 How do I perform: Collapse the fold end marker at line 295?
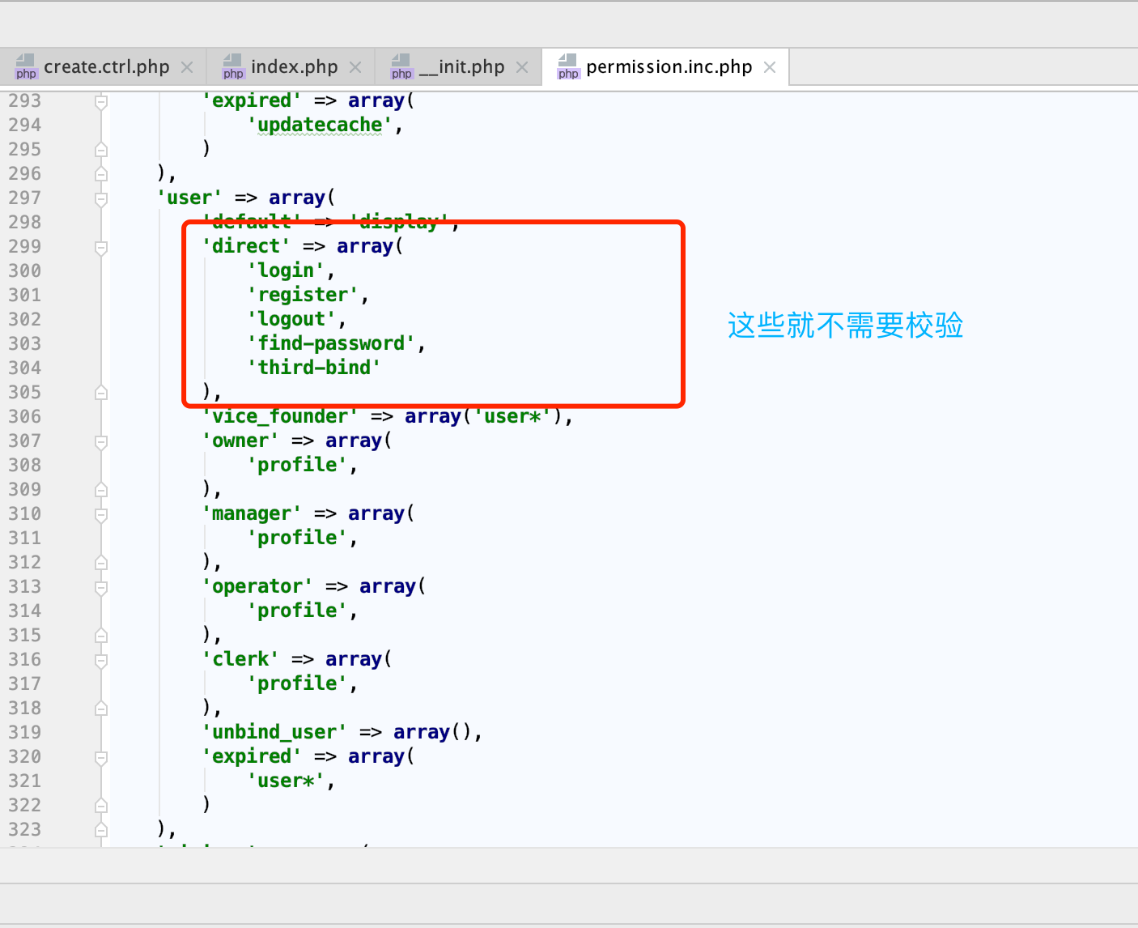[101, 149]
